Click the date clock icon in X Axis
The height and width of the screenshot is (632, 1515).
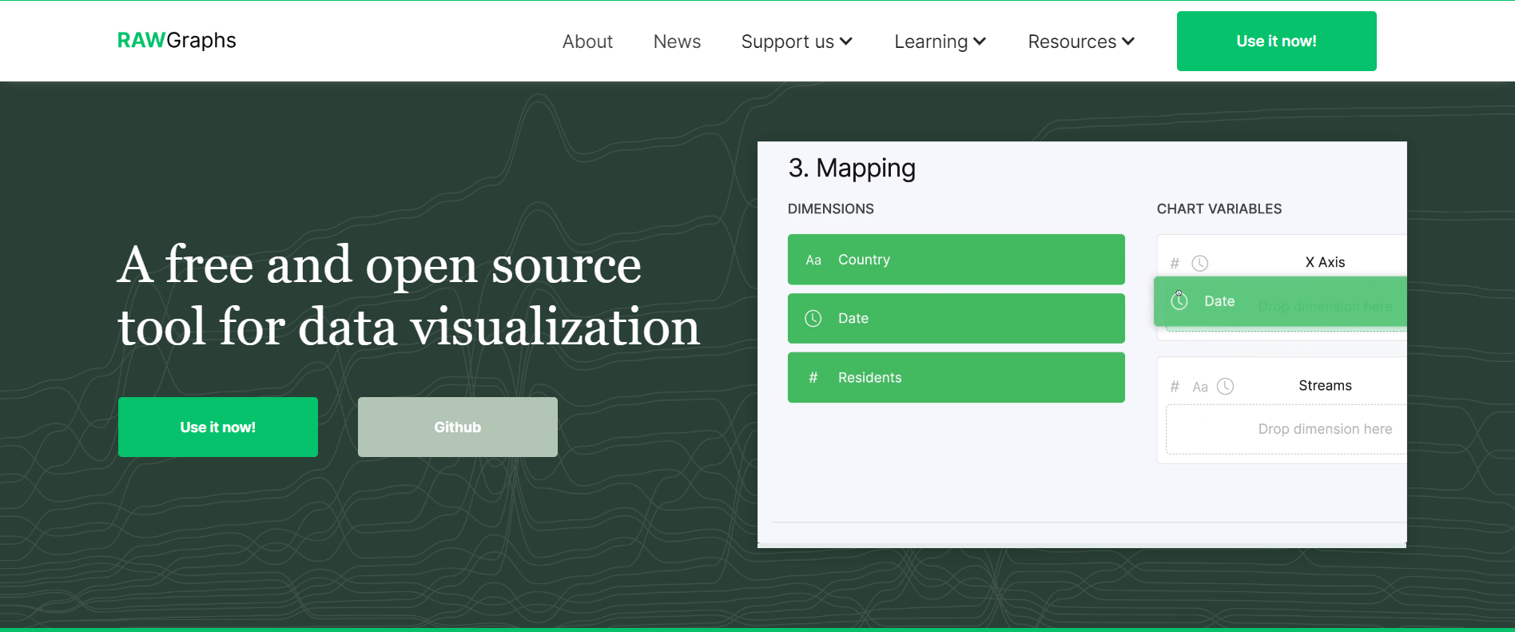[x=1200, y=263]
